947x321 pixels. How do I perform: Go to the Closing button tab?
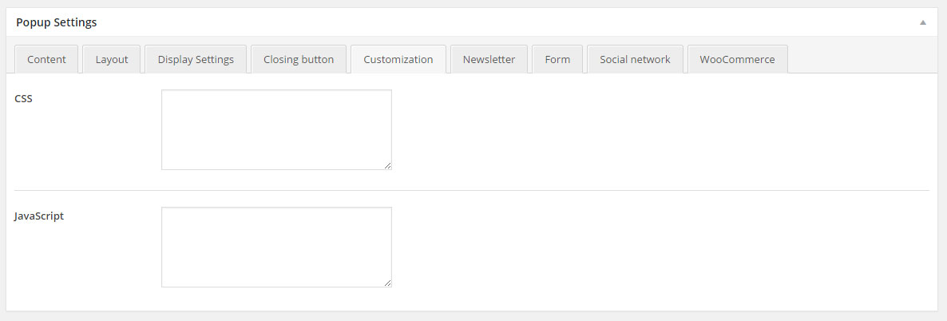tap(299, 59)
